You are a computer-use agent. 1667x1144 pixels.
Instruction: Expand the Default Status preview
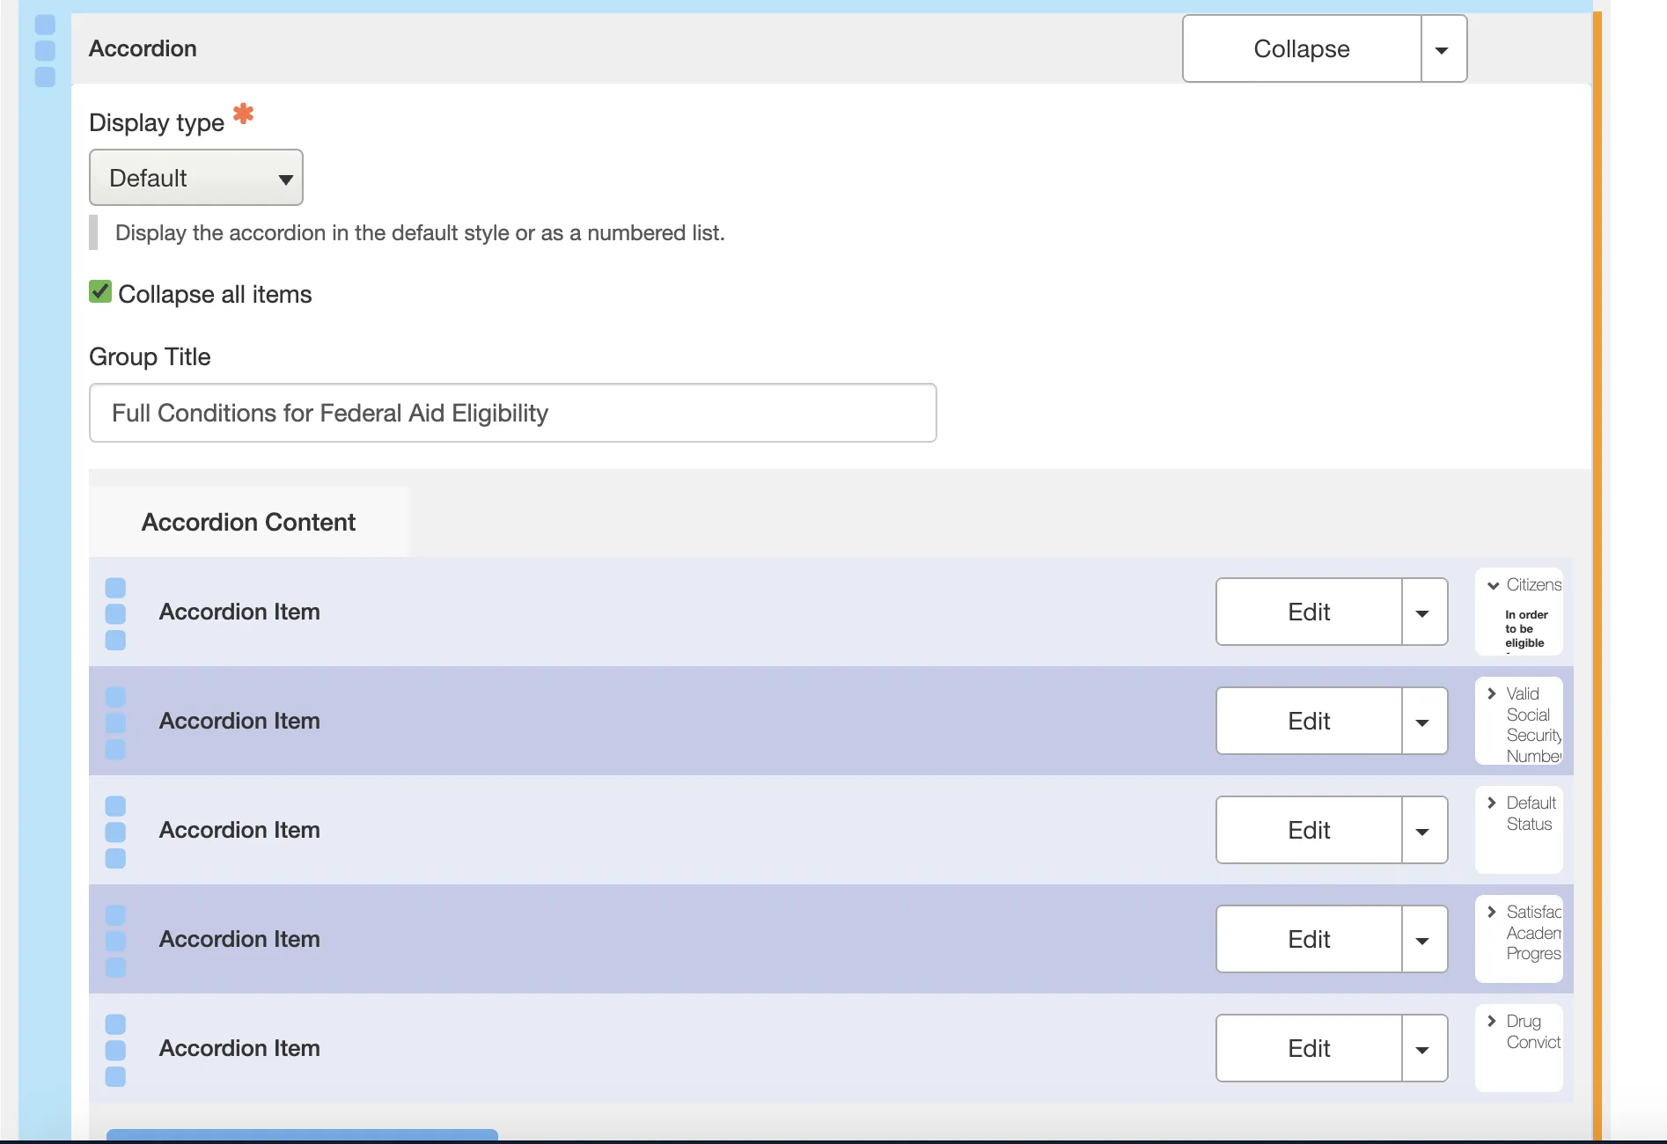tap(1492, 803)
